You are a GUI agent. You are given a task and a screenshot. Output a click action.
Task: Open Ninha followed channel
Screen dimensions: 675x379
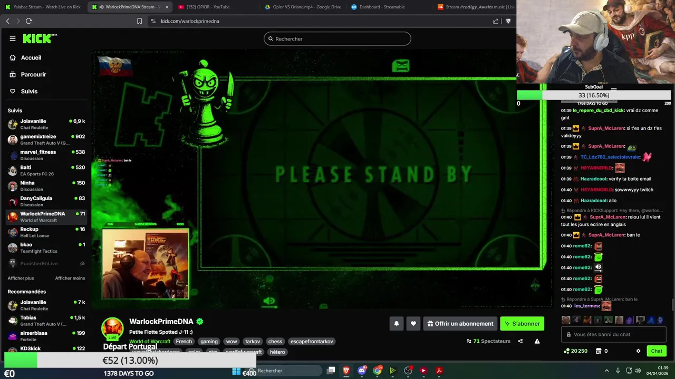pos(46,186)
